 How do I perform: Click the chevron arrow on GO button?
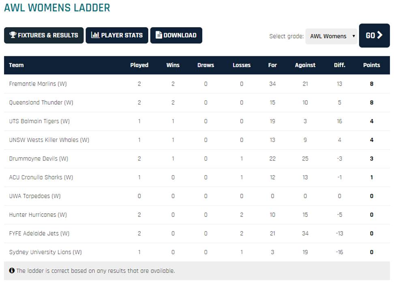(x=380, y=35)
